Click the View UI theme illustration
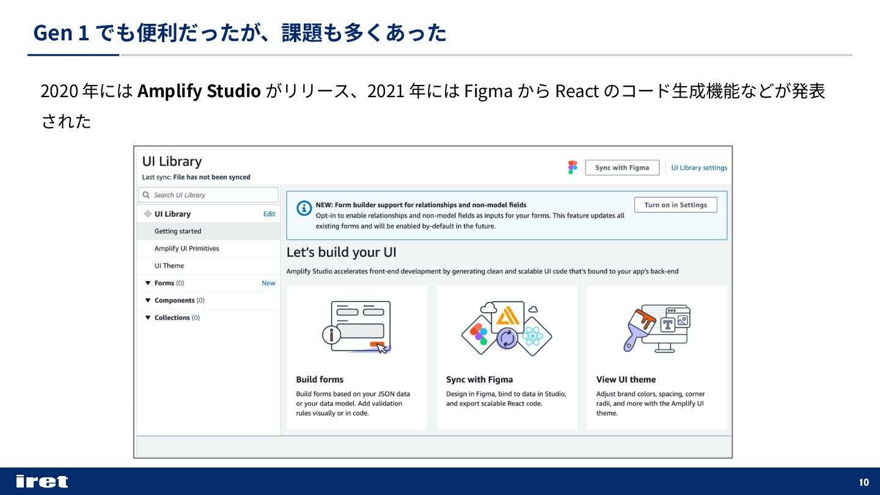 click(657, 328)
